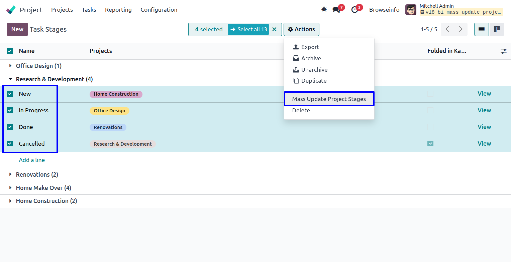Click the Project app logo
Image resolution: width=511 pixels, height=262 pixels.
click(11, 10)
